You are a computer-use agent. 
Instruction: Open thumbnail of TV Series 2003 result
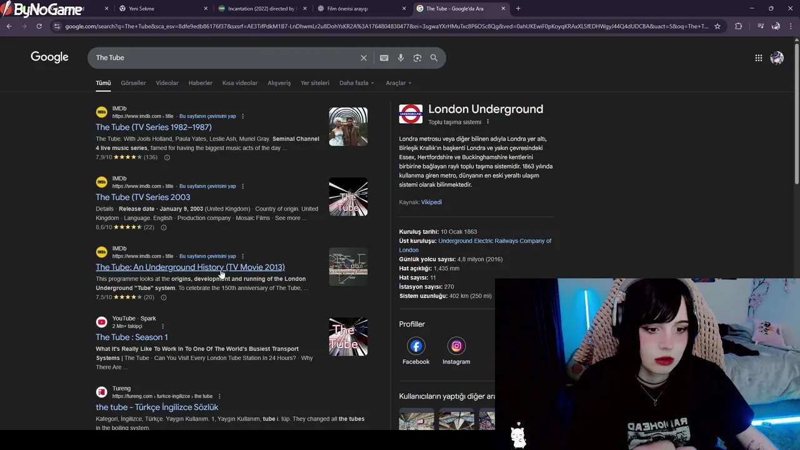click(x=348, y=197)
